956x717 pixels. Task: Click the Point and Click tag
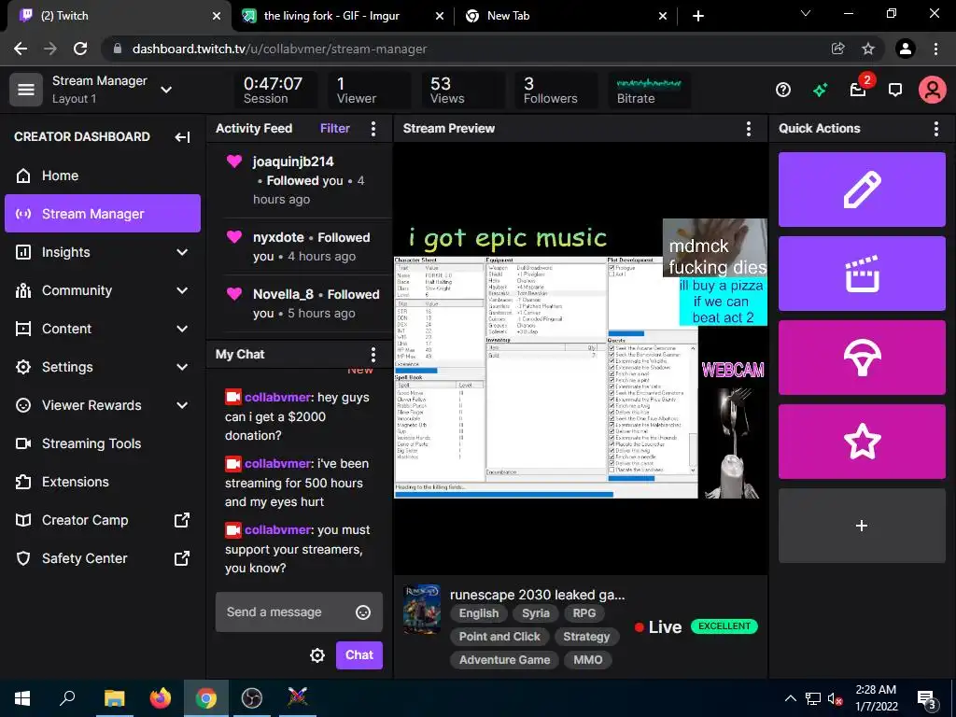click(499, 637)
